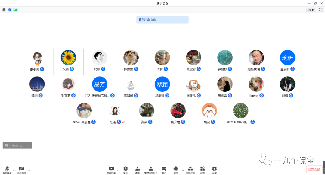The width and height of the screenshot is (325, 175).
Task: Check the green network signal icon
Action: pos(15,10)
